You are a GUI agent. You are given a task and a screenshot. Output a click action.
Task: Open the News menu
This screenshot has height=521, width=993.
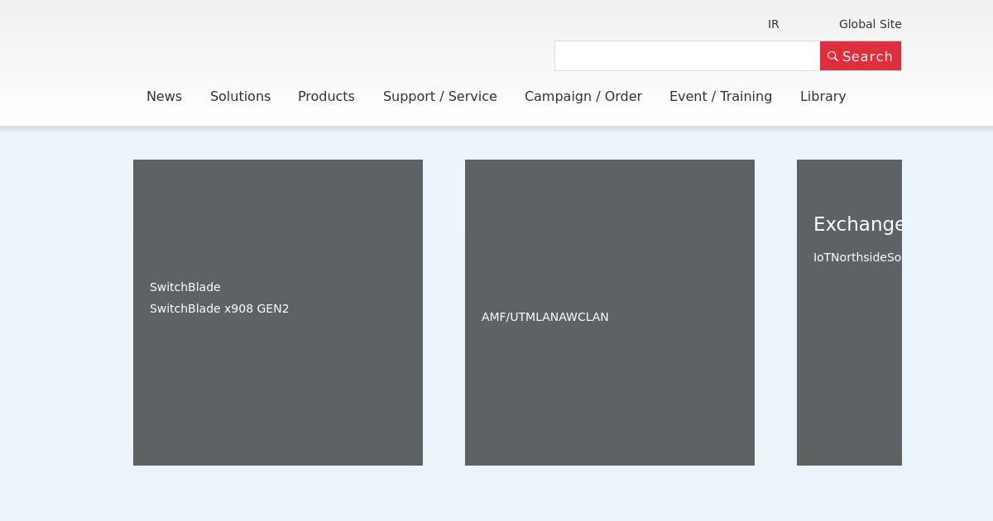pos(164,97)
